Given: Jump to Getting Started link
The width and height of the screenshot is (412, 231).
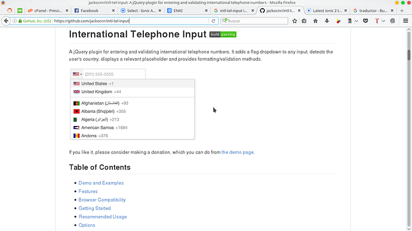Looking at the screenshot, I should point(94,208).
